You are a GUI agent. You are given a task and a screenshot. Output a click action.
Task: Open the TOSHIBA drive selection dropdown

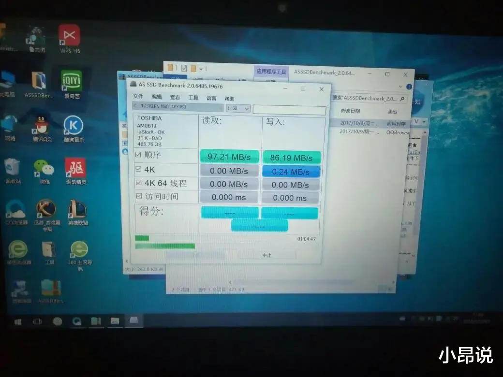click(x=178, y=106)
